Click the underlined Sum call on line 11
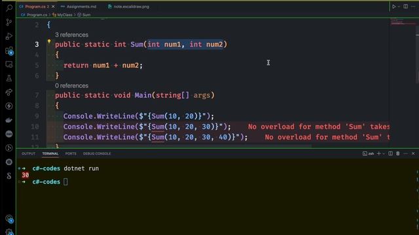The width and height of the screenshot is (419, 235). click(x=158, y=137)
